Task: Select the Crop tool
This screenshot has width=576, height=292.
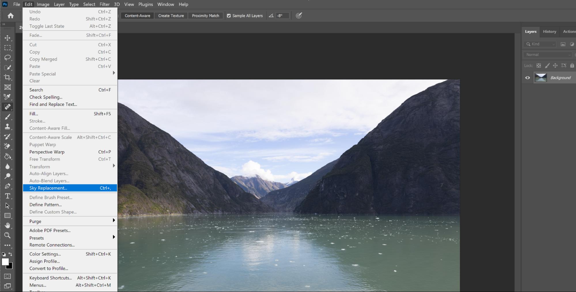Action: pos(8,77)
